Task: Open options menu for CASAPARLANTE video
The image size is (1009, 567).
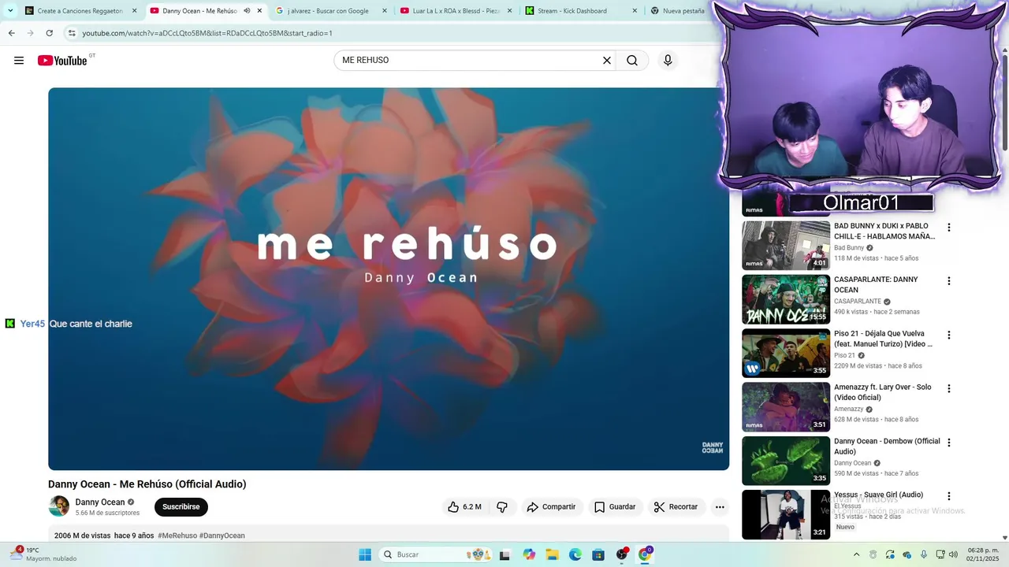Action: pyautogui.click(x=949, y=281)
